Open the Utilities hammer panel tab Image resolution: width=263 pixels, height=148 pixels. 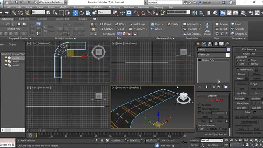(227, 44)
